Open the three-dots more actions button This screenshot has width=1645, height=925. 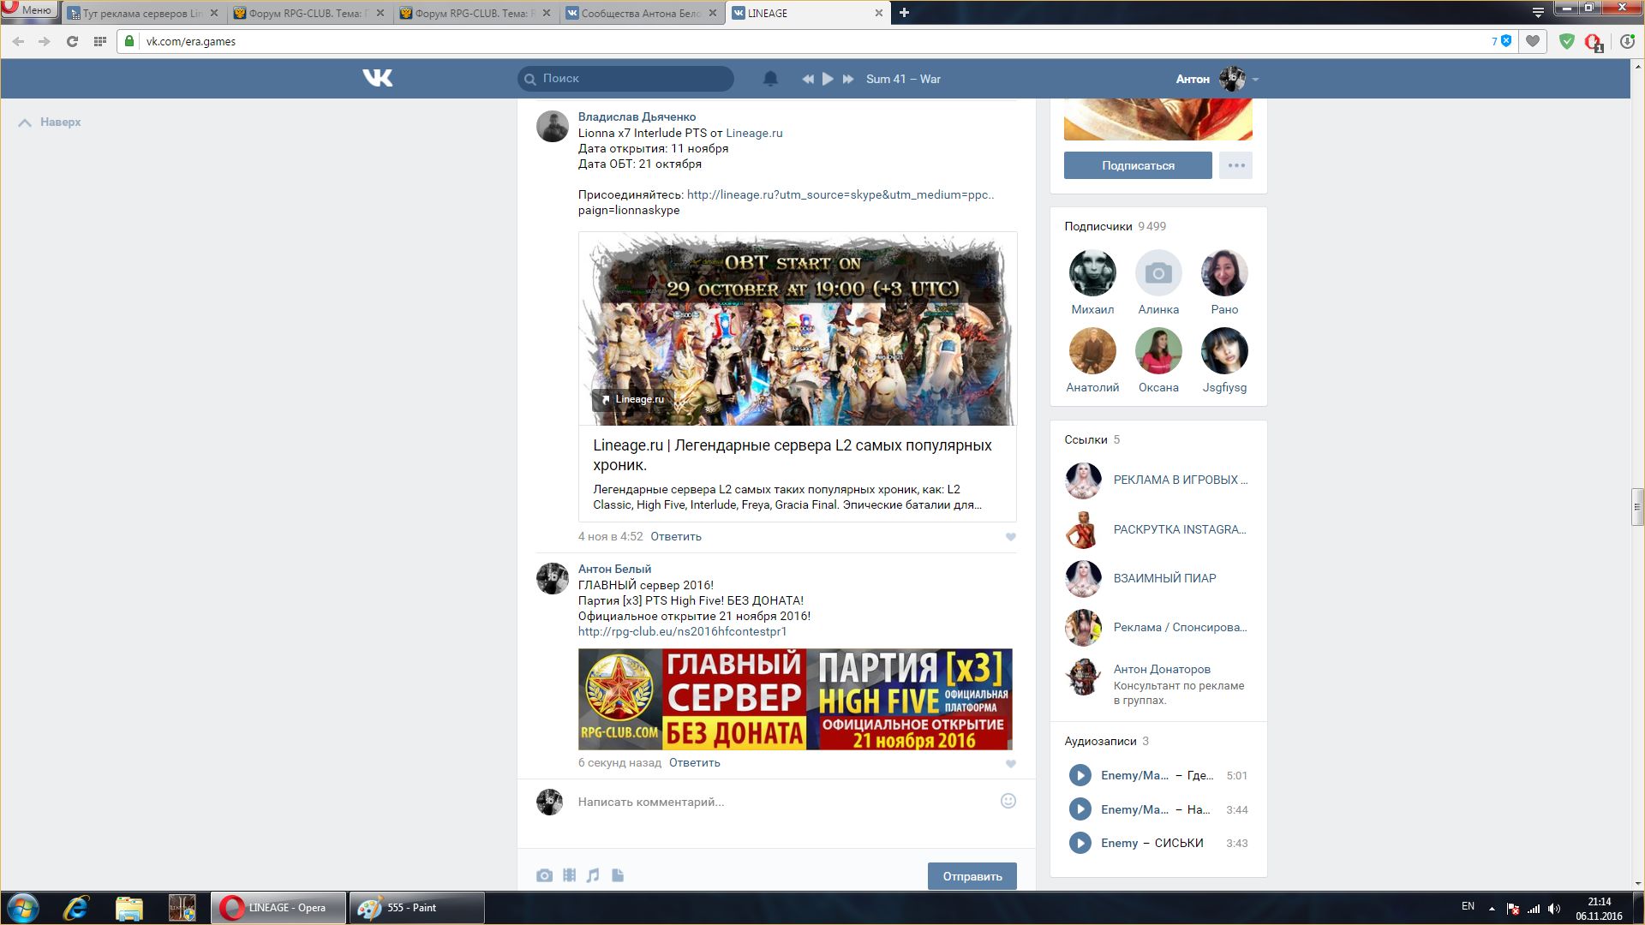click(x=1235, y=165)
